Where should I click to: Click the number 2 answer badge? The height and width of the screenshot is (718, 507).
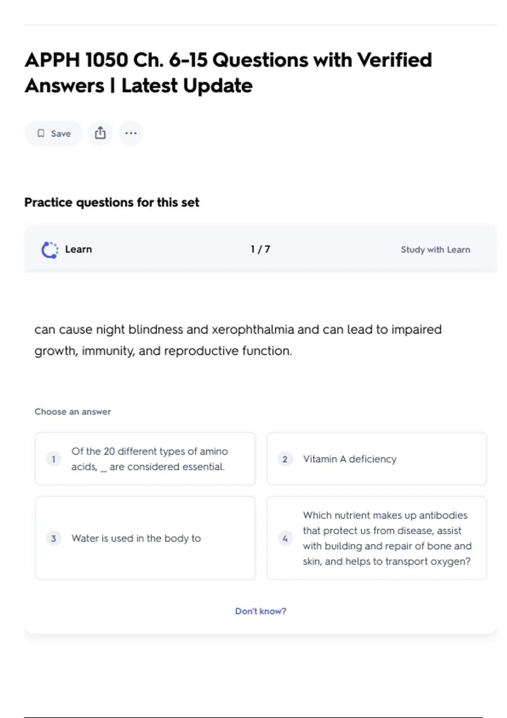[x=285, y=459]
